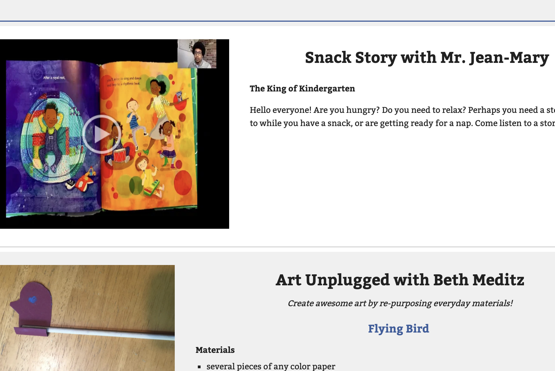Click the square bullet before the materials item
This screenshot has height=371, width=555.
coord(199,367)
